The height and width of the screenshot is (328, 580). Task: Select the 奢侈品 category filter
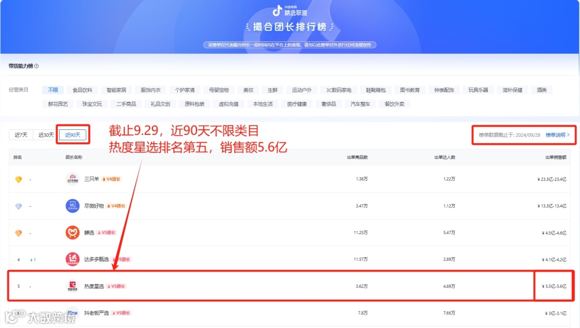click(x=329, y=104)
